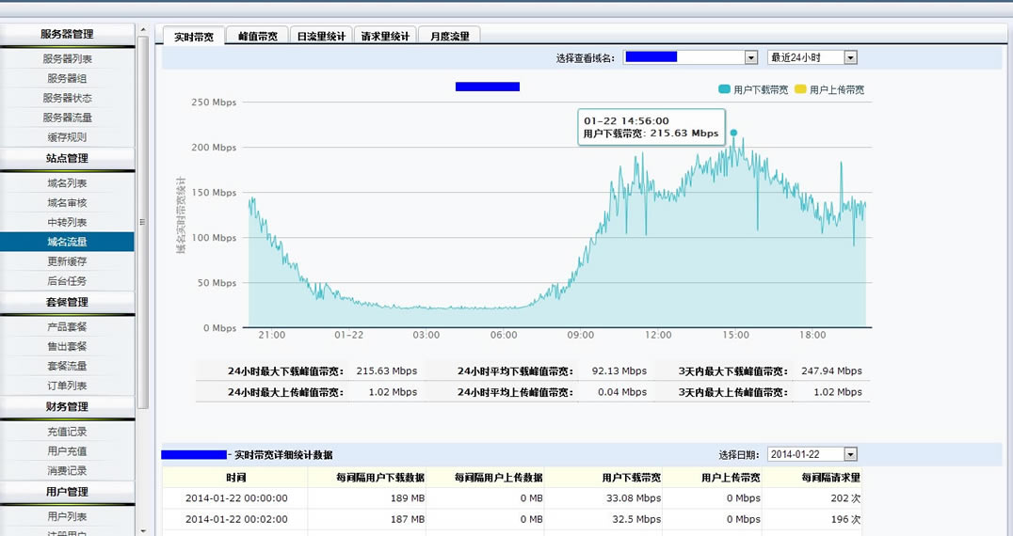Click the 0.04 Mbps average upload value
The image size is (1013, 536).
(622, 391)
